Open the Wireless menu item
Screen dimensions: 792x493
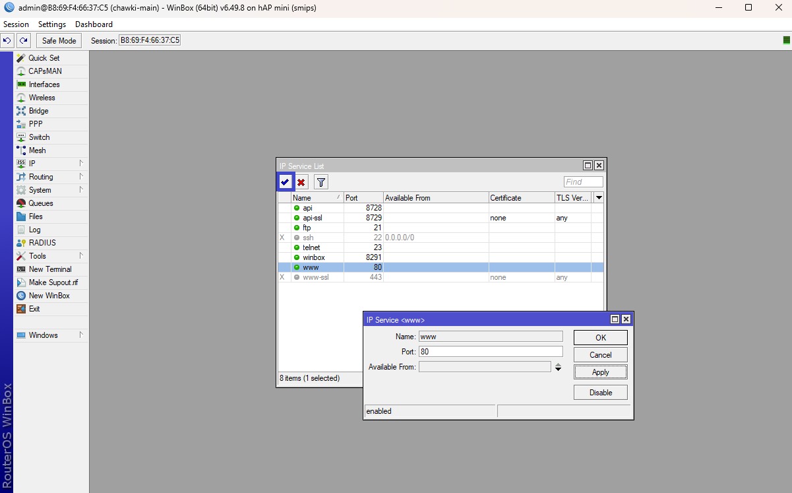pyautogui.click(x=42, y=98)
